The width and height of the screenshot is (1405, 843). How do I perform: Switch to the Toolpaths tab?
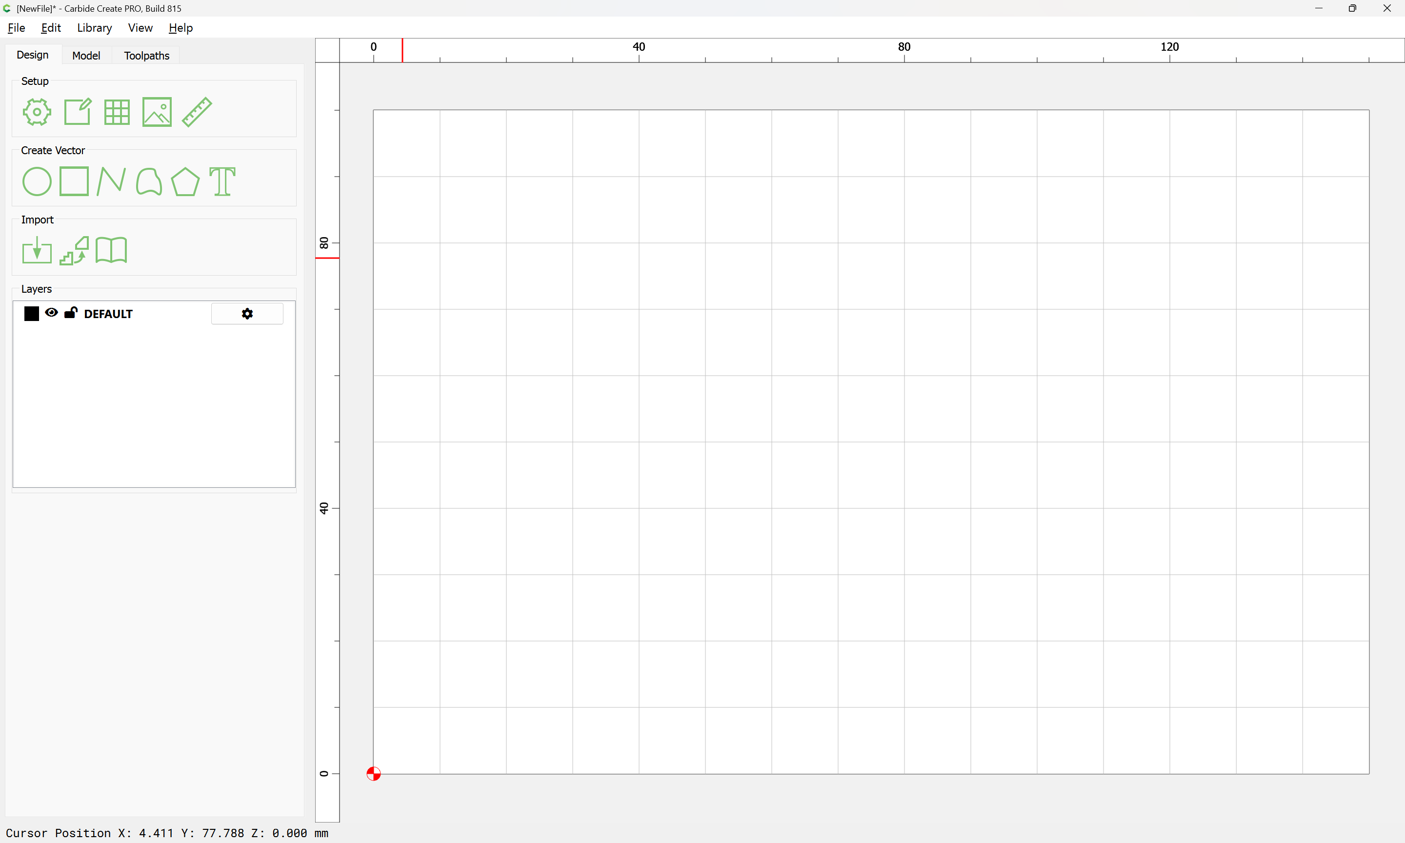point(146,56)
